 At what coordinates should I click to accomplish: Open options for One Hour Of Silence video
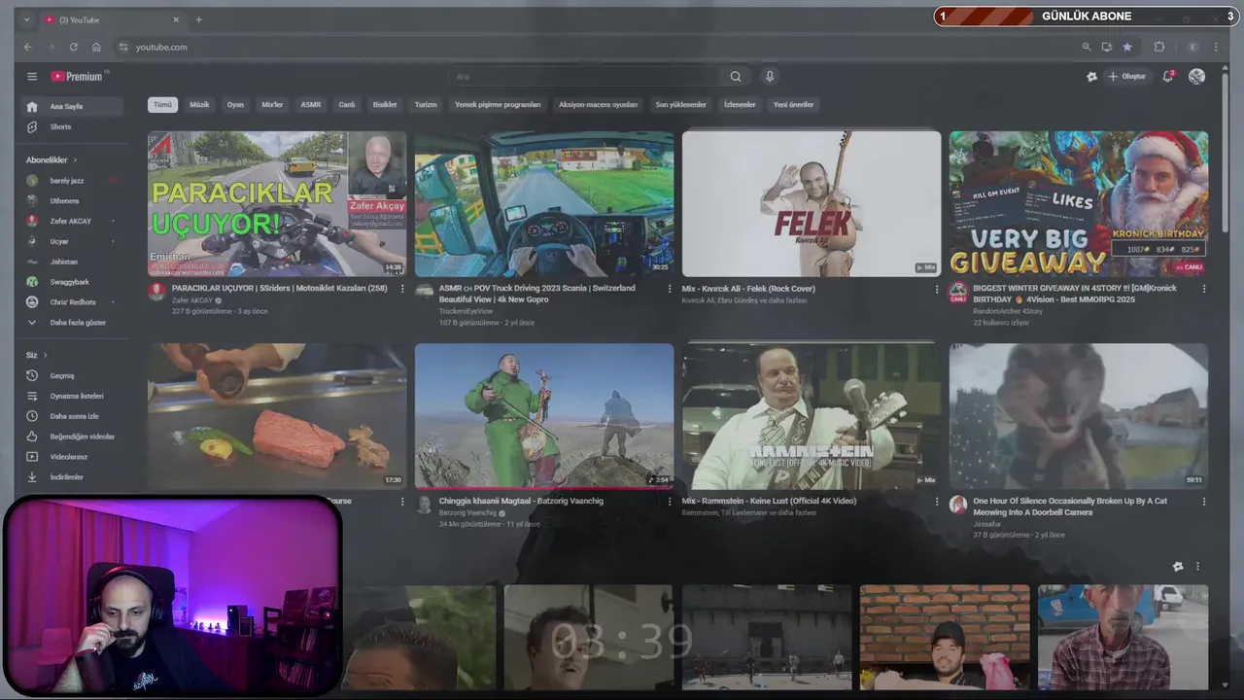pos(1204,502)
